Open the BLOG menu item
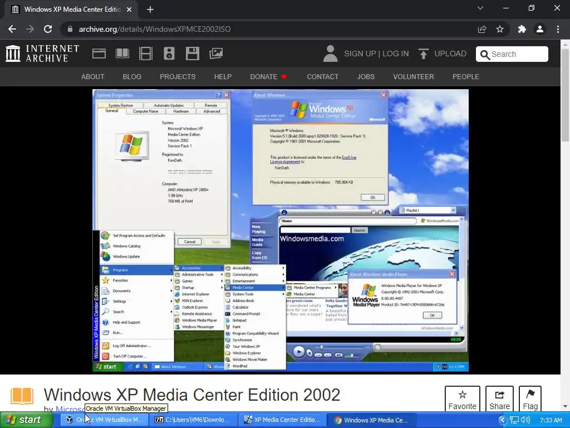This screenshot has height=428, width=570. (x=132, y=77)
